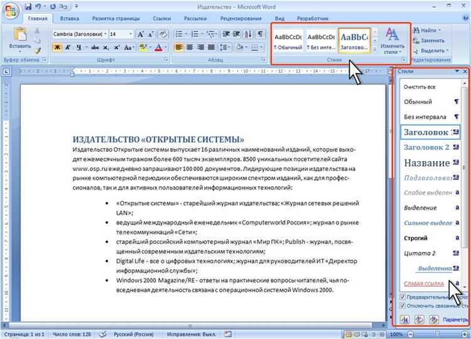Justify paragraph text
Screen dimensions: 471x339
(x=212, y=48)
